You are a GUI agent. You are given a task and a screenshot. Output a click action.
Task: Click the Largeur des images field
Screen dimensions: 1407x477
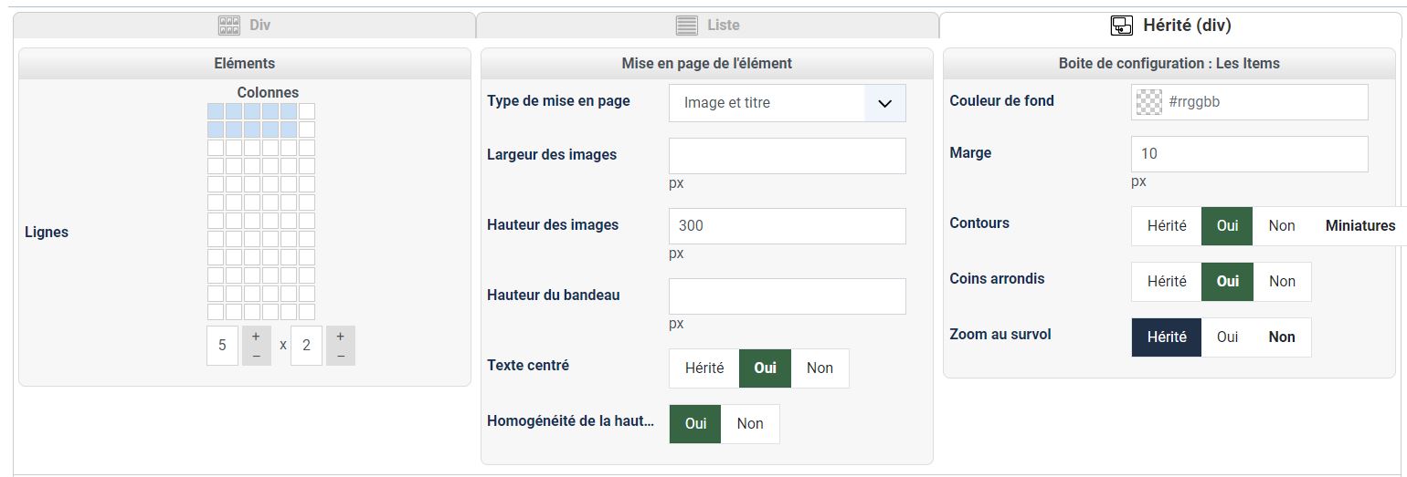[x=787, y=156]
